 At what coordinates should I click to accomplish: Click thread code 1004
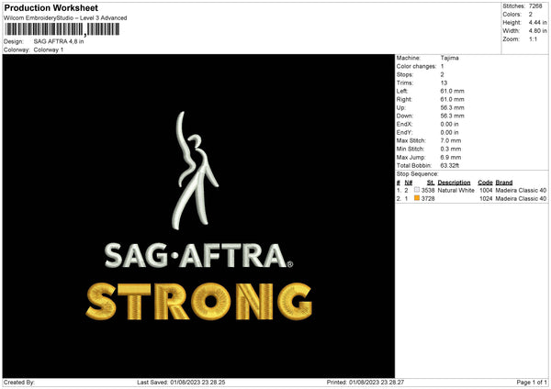coord(486,190)
